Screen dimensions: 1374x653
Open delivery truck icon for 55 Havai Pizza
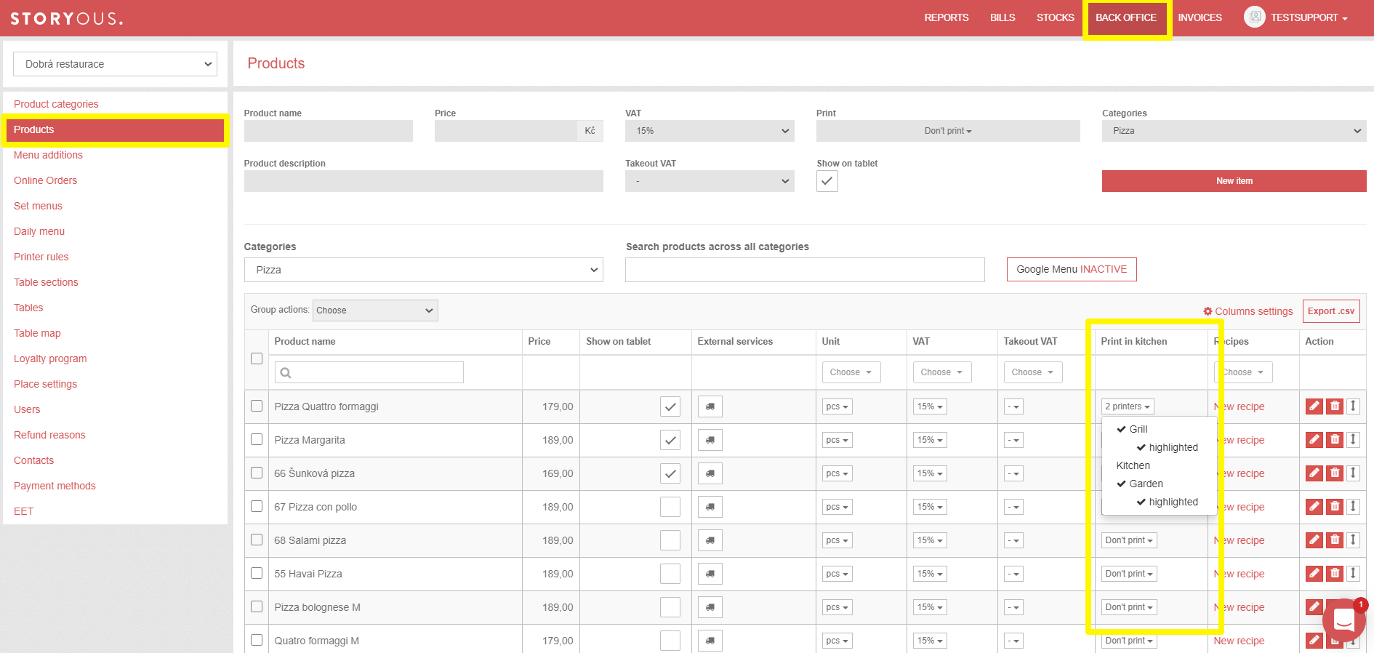710,574
